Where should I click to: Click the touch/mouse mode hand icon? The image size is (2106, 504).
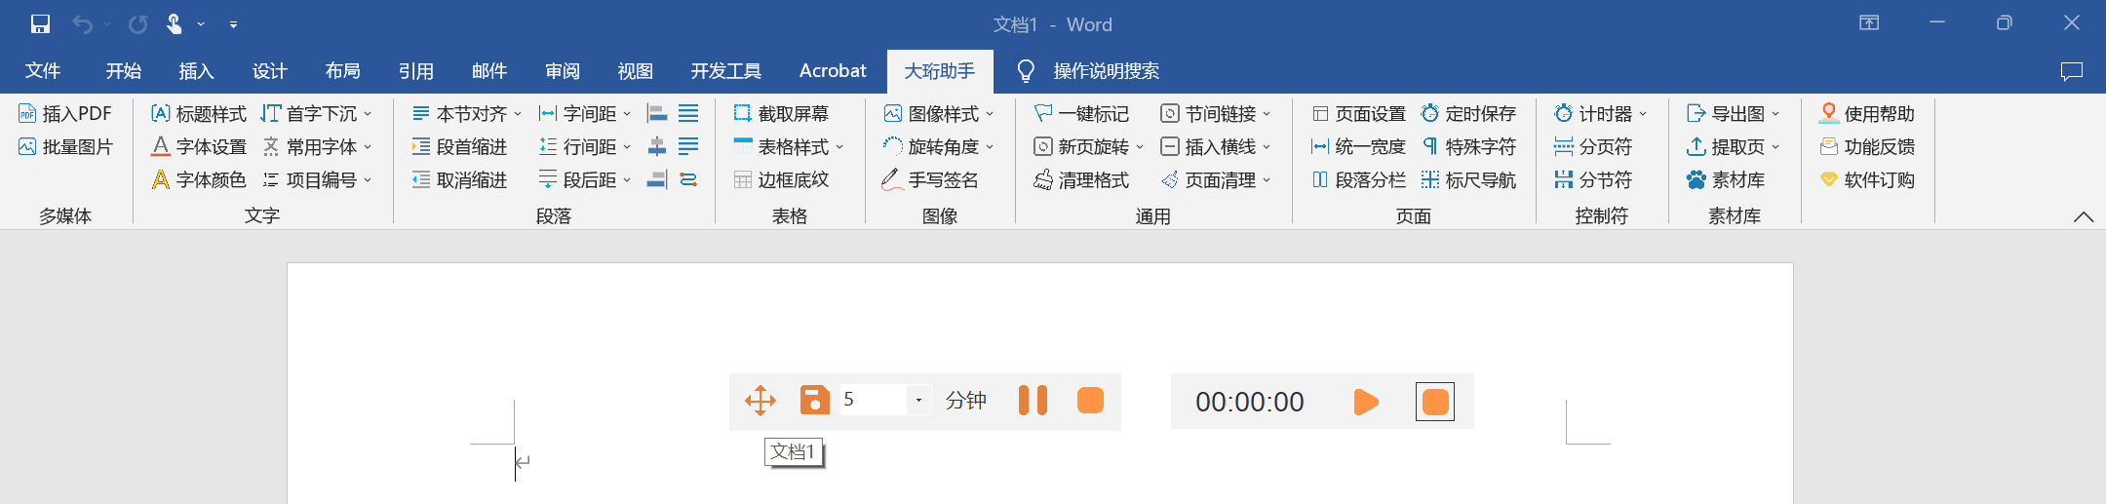(x=174, y=24)
